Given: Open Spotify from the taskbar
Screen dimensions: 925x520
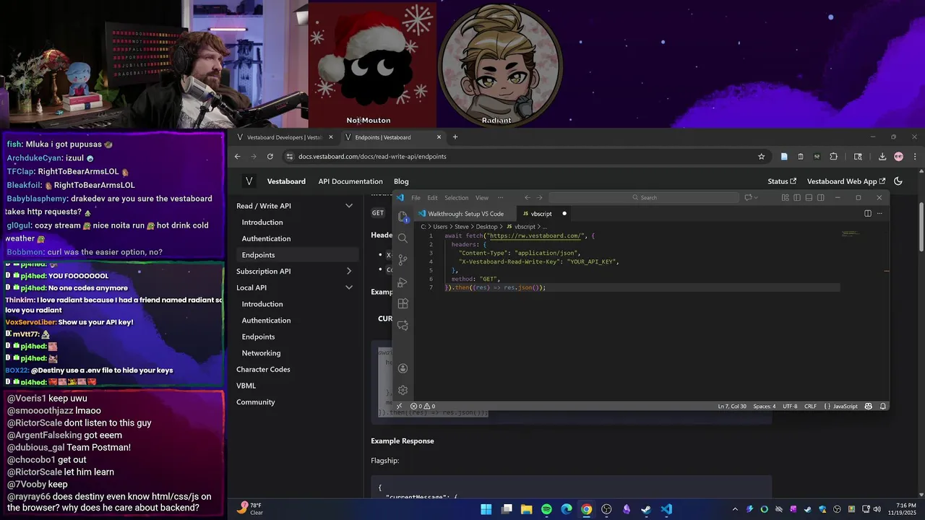Looking at the screenshot, I should click(546, 509).
